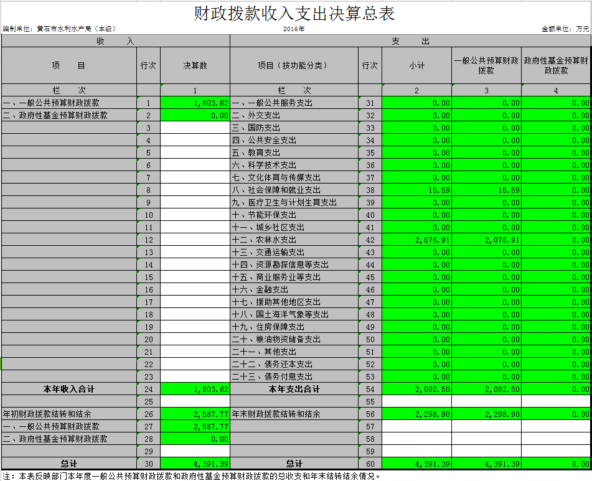Click the 十九、住房保障支出 cell

click(x=294, y=327)
